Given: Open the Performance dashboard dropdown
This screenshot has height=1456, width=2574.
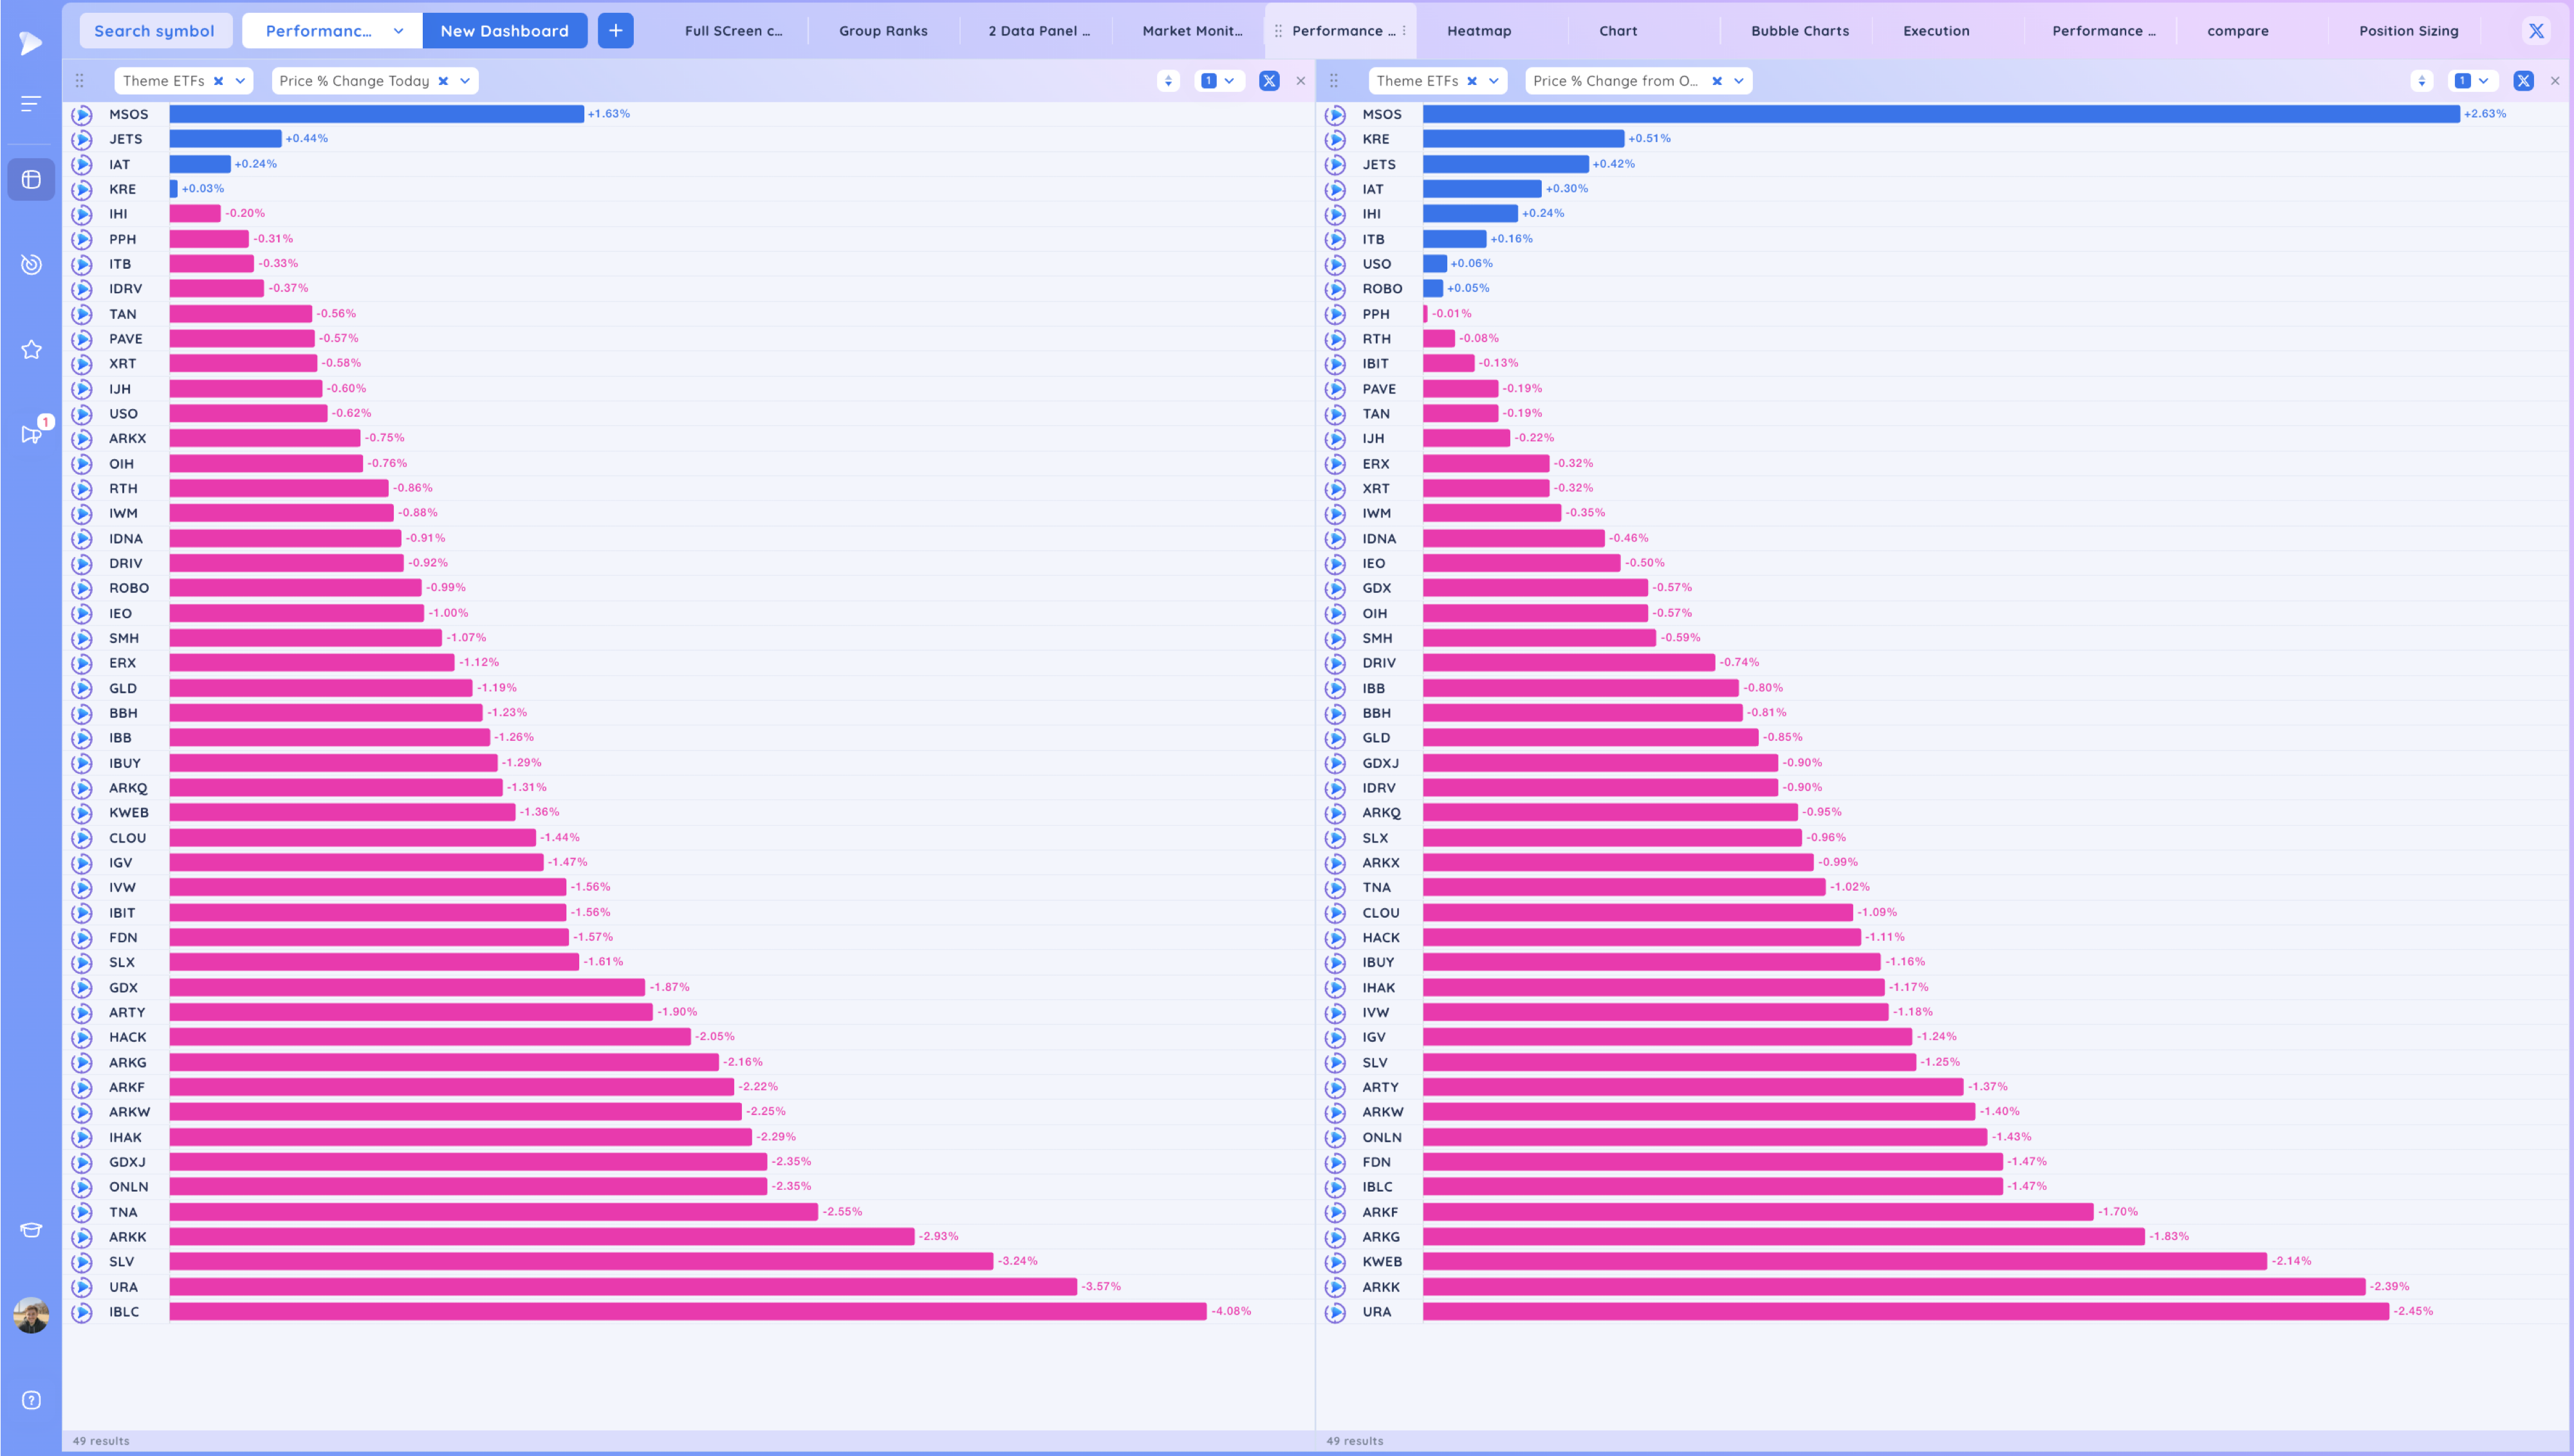Looking at the screenshot, I should (x=398, y=30).
